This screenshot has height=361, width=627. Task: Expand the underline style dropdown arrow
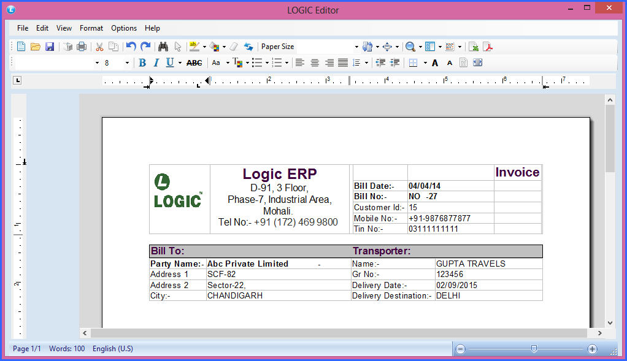(180, 63)
